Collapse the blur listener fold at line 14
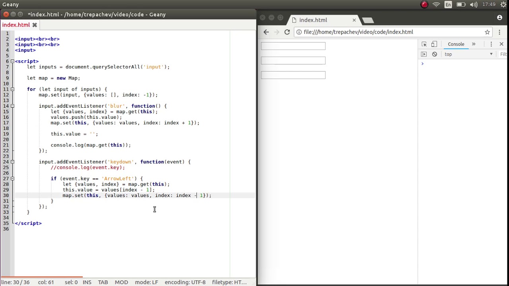The width and height of the screenshot is (509, 286). 12,106
